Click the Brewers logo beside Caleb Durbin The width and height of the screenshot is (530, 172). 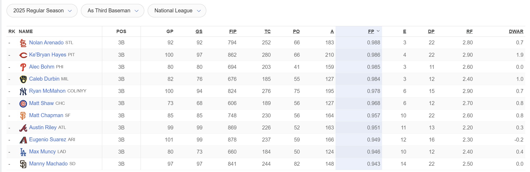pyautogui.click(x=23, y=79)
